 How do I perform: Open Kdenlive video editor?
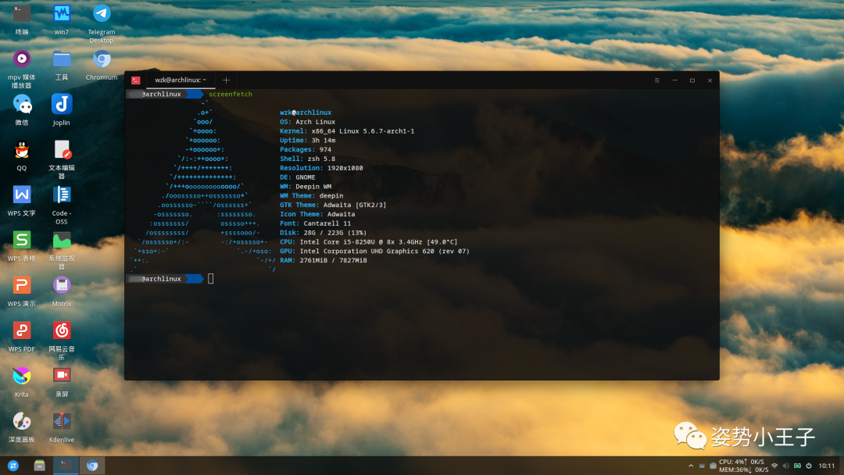[61, 422]
